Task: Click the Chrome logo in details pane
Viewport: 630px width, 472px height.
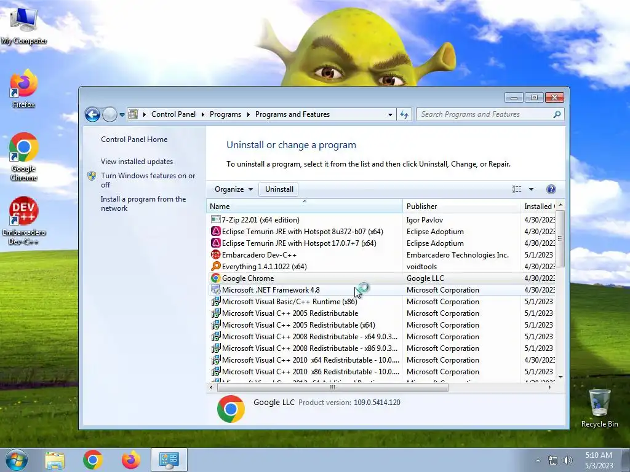Action: tap(231, 409)
